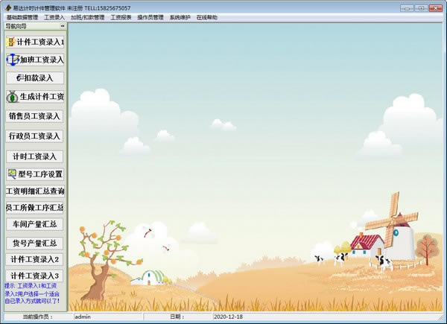This screenshot has height=324, width=447.
Task: Open the 工资报表 menu
Action: [121, 16]
